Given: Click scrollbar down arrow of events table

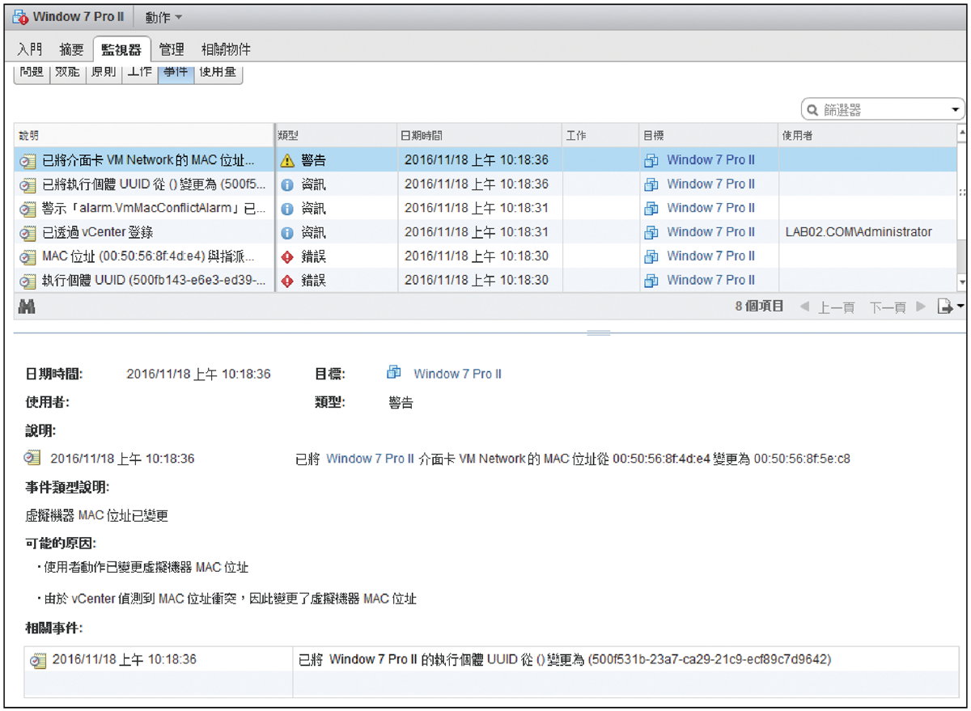Looking at the screenshot, I should [x=961, y=282].
